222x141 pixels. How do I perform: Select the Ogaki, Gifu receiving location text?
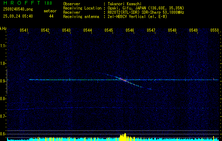pyautogui.click(x=146, y=8)
